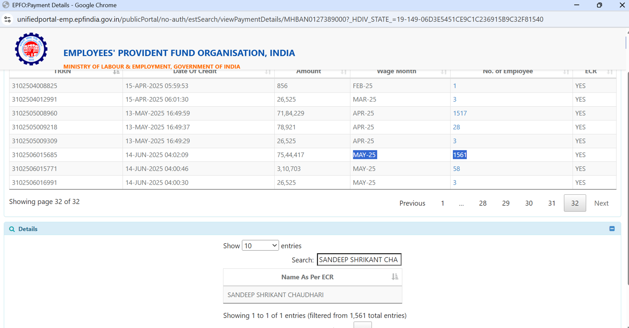The height and width of the screenshot is (328, 629).
Task: Click highlighted 1561 employee link
Action: point(460,155)
